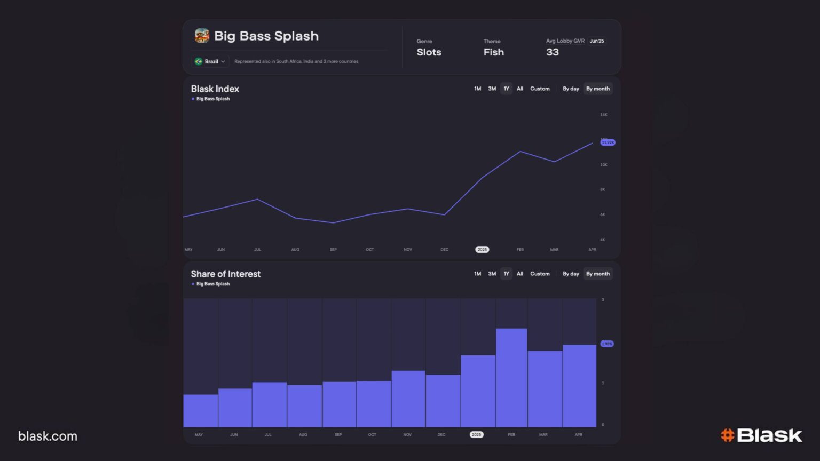Choose the All range in Share of Interest
820x461 pixels.
520,274
